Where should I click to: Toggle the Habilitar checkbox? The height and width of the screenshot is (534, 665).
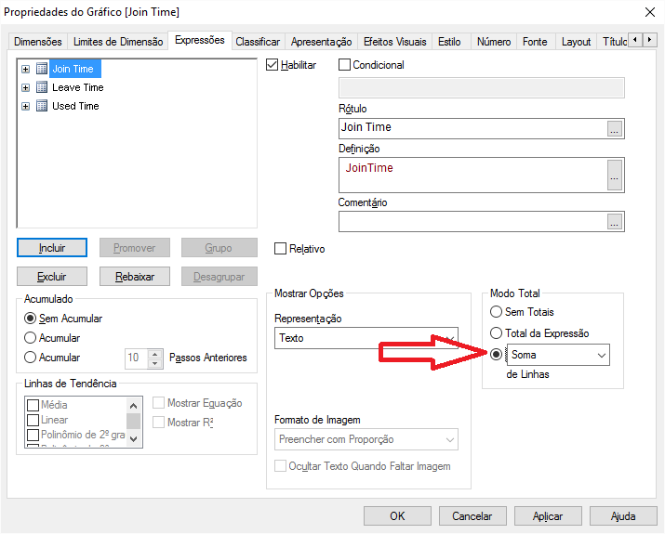pyautogui.click(x=273, y=65)
